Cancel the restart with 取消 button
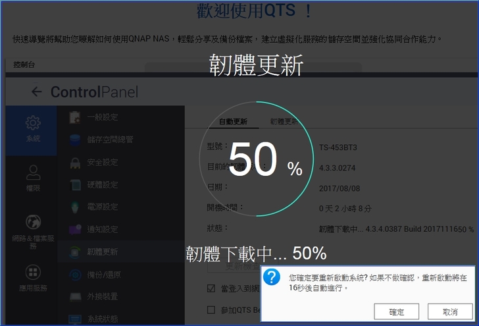 (450, 312)
